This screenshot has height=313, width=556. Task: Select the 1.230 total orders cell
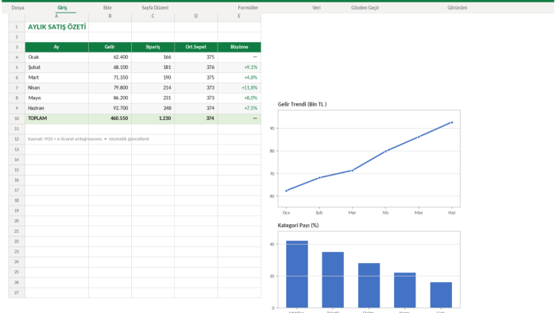[x=153, y=118]
